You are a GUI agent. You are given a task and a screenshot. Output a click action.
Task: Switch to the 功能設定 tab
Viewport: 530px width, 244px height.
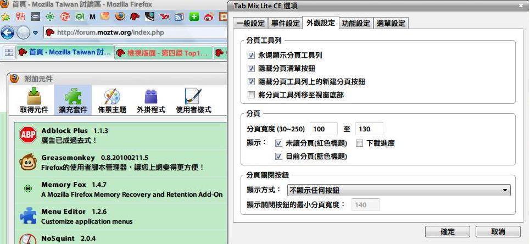(355, 23)
